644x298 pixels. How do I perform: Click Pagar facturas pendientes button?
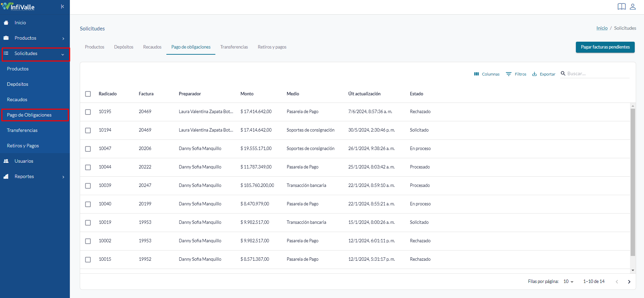605,47
